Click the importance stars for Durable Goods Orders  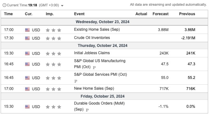[53, 107]
